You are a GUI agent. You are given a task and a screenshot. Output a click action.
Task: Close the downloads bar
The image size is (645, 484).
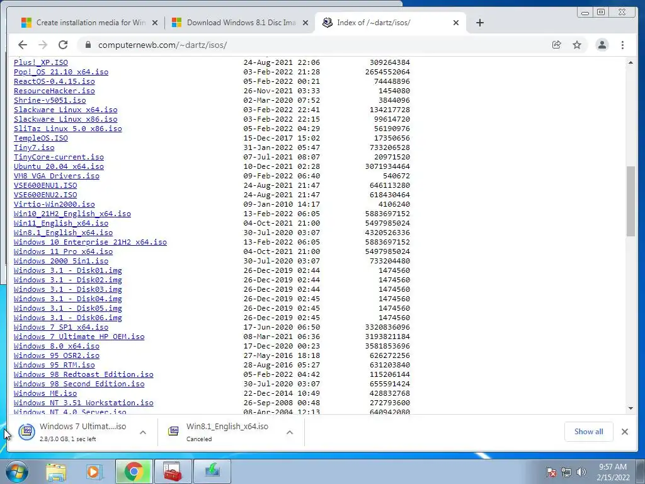tap(624, 431)
